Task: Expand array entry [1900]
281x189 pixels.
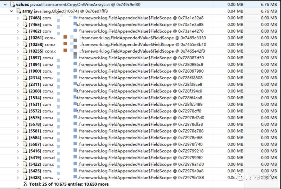Action: click(x=18, y=71)
